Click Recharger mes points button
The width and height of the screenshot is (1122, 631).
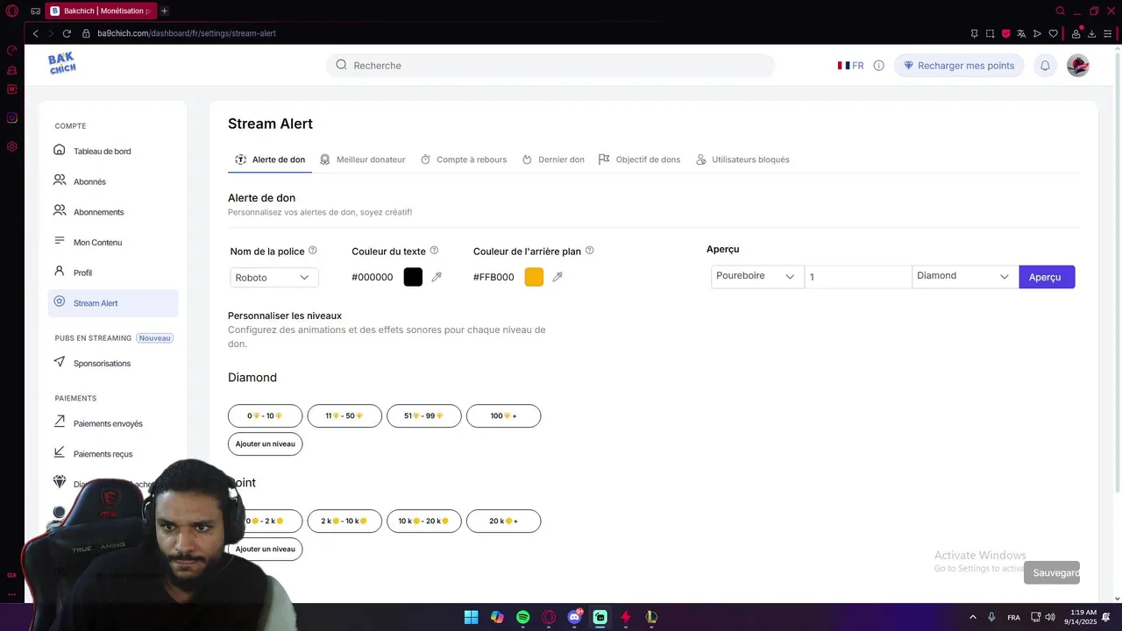[x=959, y=66]
